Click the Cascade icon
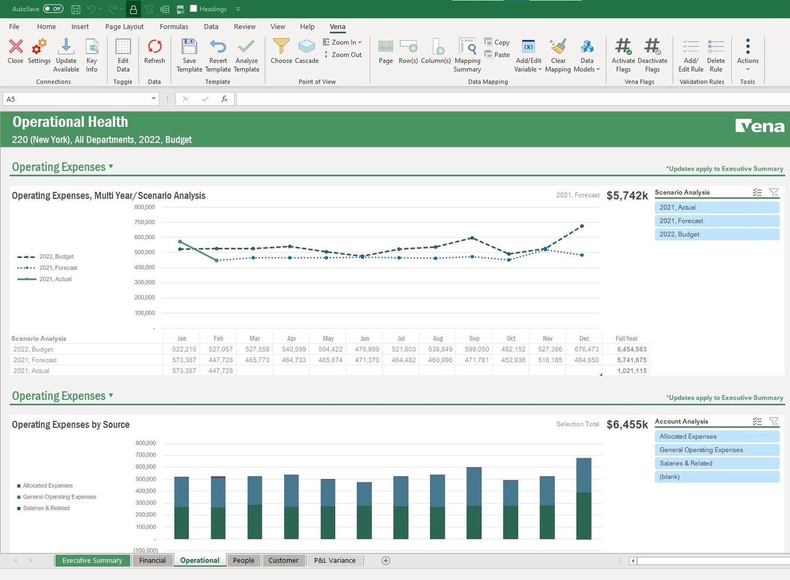Screen dimensions: 790x580 (306, 46)
